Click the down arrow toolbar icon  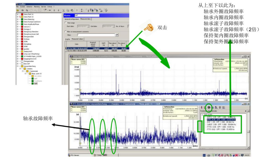(58, 10)
